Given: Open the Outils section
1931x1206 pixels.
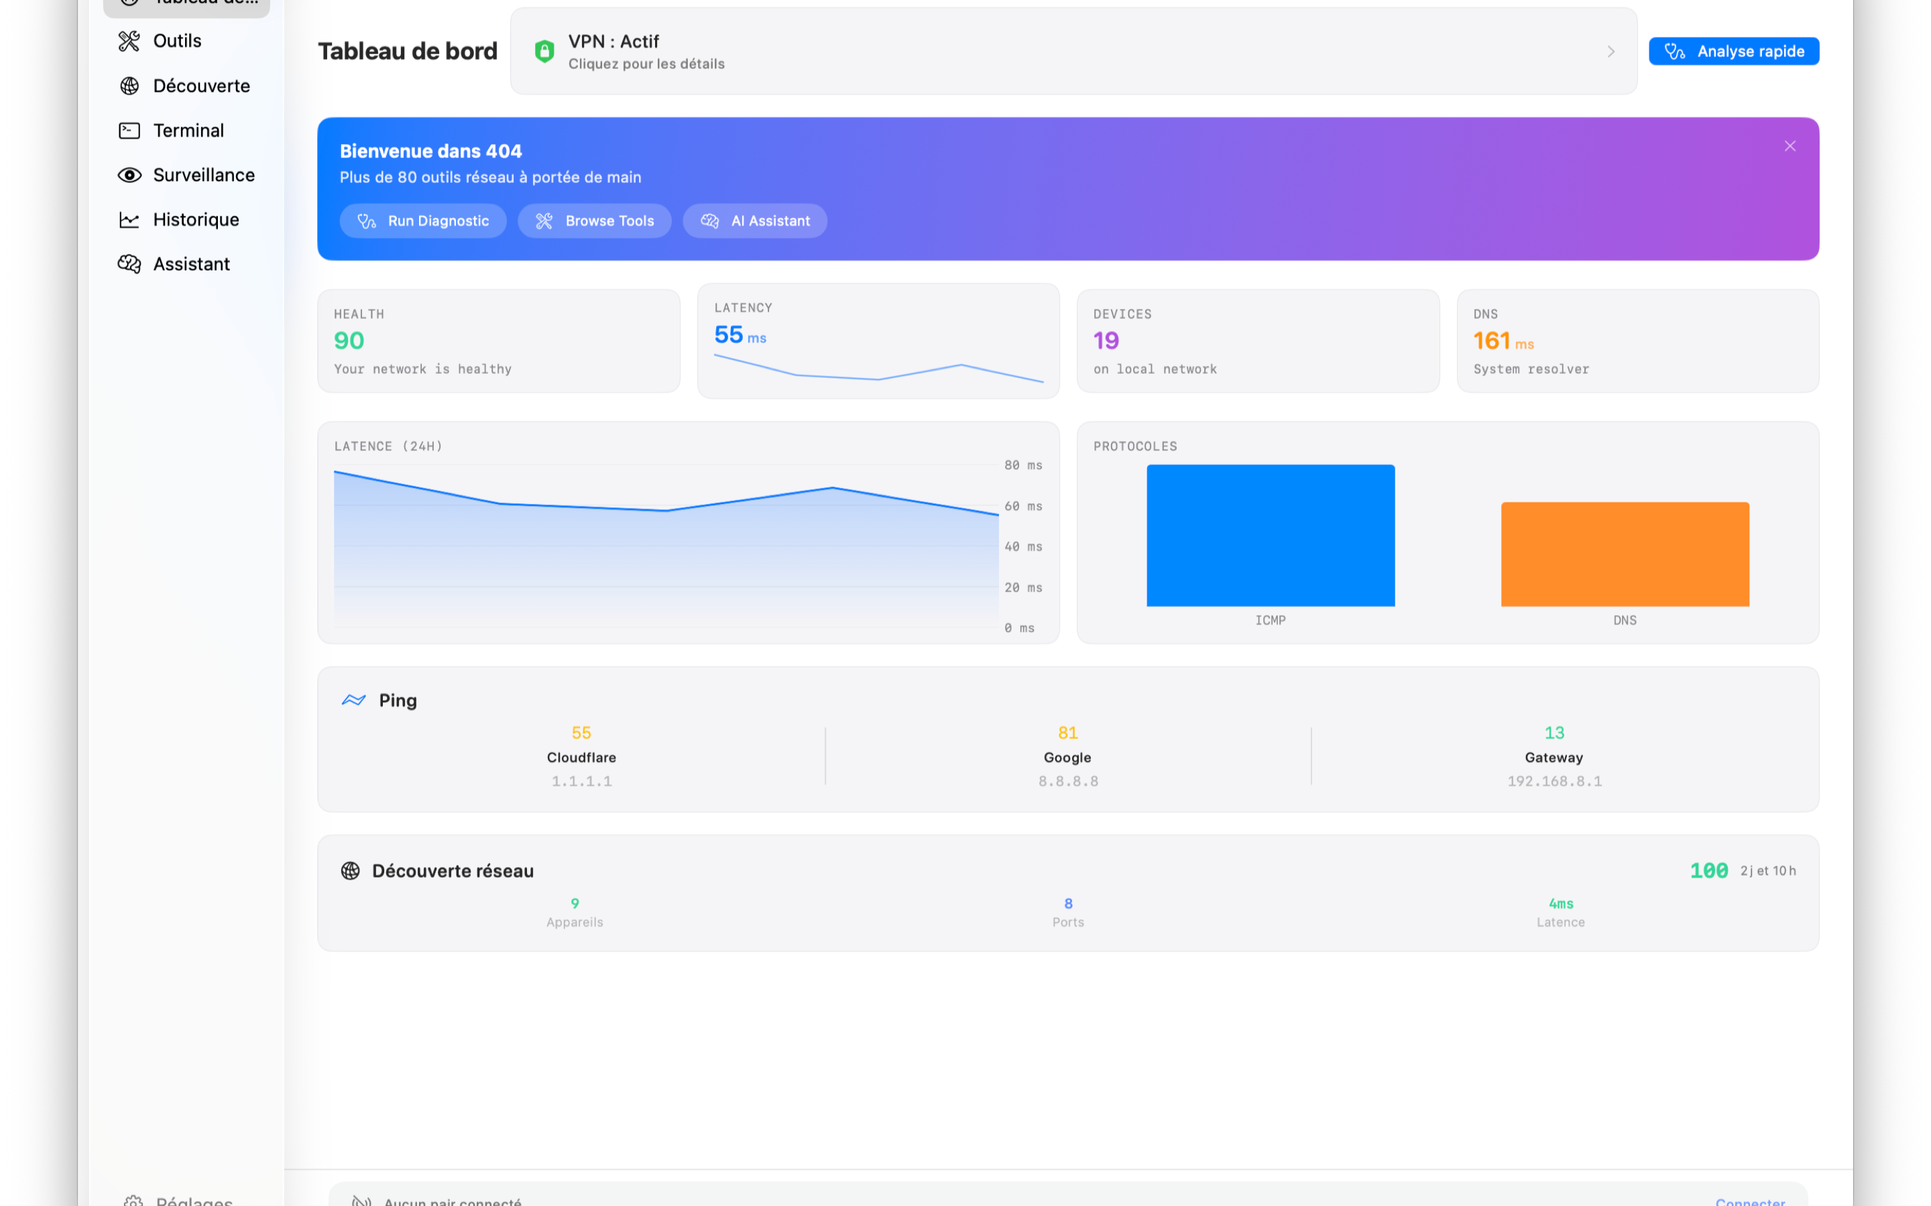Looking at the screenshot, I should click(186, 41).
